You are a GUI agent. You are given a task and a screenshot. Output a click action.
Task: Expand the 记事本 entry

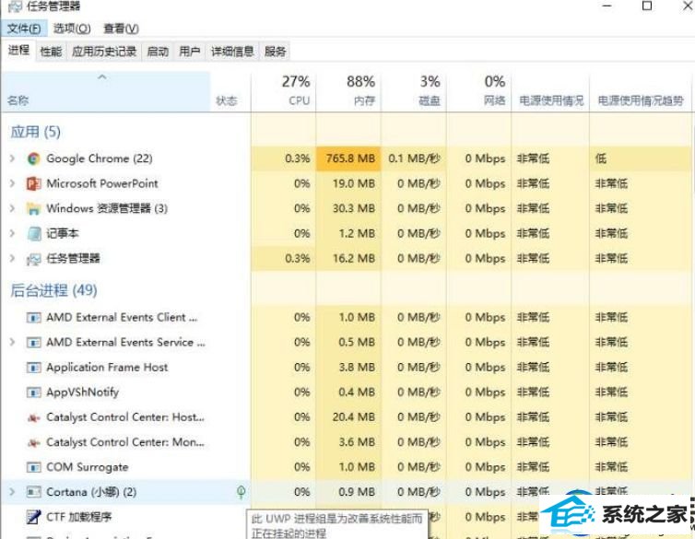pyautogui.click(x=12, y=233)
